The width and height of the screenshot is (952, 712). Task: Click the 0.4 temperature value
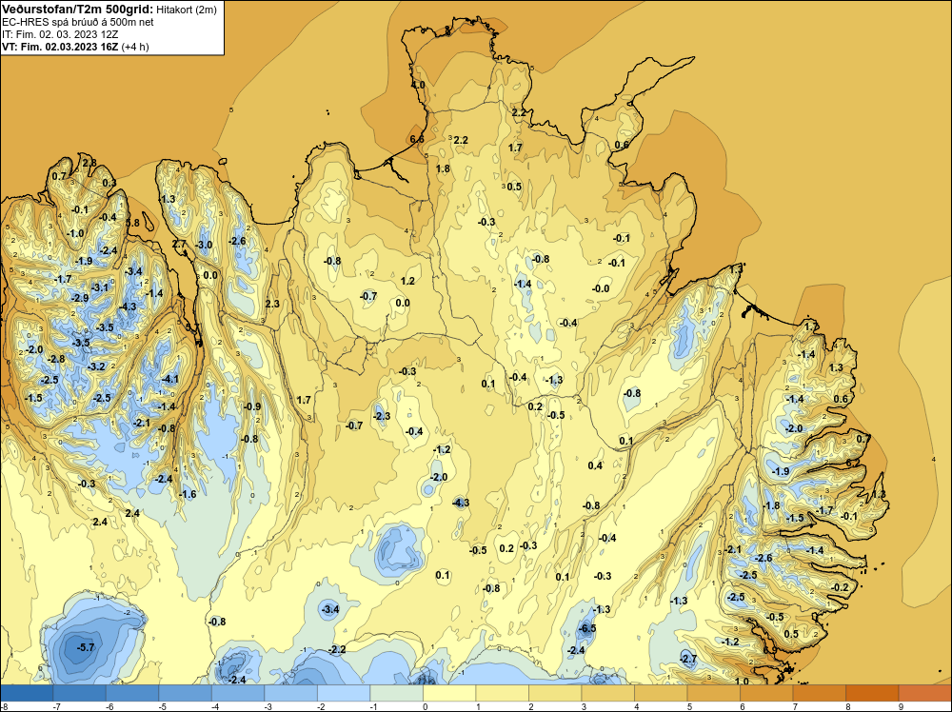click(x=595, y=465)
